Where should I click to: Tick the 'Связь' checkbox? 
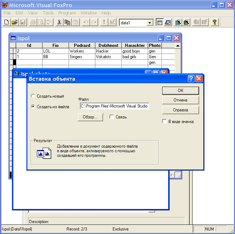pos(112,117)
